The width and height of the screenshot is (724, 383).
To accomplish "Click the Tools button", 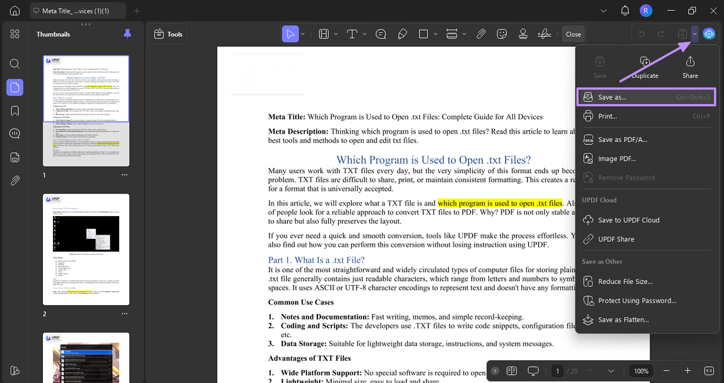I will [168, 34].
